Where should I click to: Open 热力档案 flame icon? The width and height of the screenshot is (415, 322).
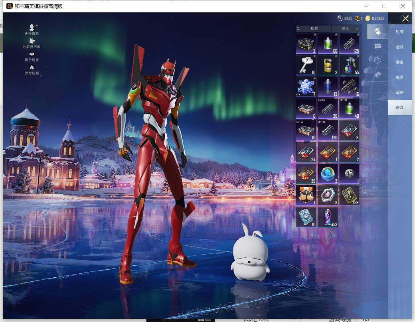pos(32,70)
